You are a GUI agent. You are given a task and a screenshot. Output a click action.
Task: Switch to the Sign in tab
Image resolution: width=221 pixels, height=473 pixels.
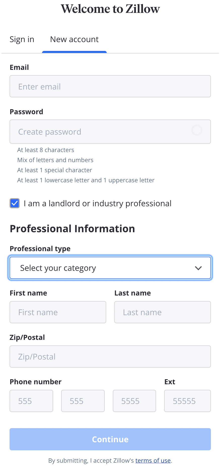22,39
